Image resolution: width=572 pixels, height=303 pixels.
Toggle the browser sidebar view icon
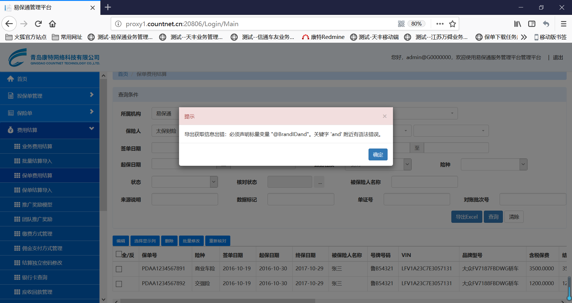(532, 24)
